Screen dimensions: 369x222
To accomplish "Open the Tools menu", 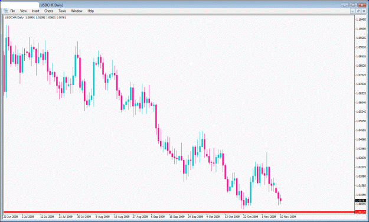I will 62,11.
